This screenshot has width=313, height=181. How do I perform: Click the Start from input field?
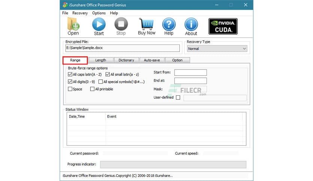point(191,73)
